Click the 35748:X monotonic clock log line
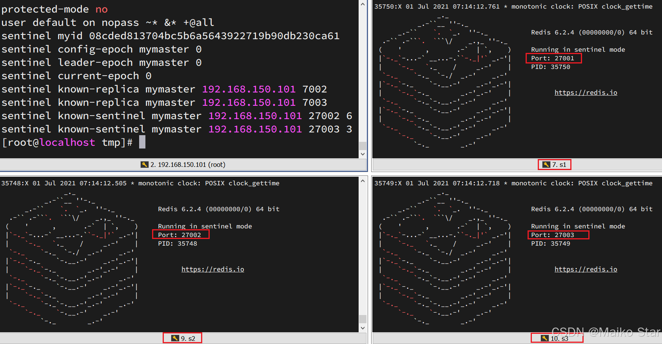662x344 pixels. [x=140, y=183]
